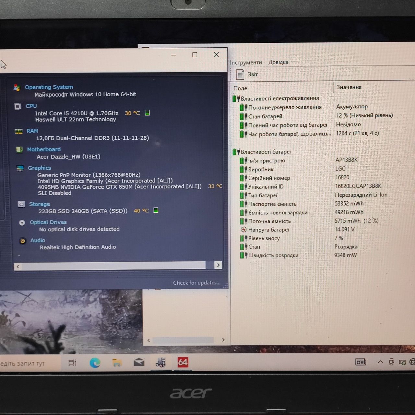Click the Windows taskbar search box
The width and height of the screenshot is (415, 415).
(30, 363)
